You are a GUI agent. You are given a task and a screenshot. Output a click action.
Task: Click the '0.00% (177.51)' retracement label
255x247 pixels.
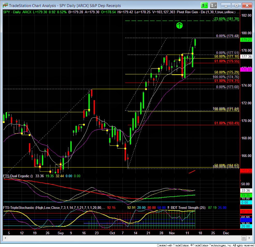click(x=228, y=53)
